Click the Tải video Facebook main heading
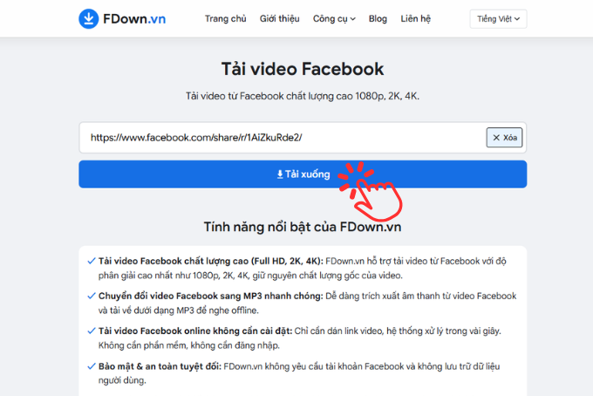The image size is (593, 396). pos(302,69)
